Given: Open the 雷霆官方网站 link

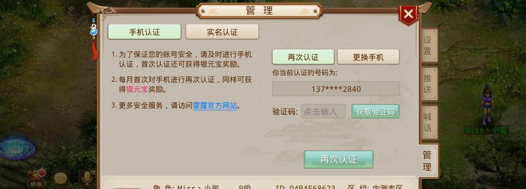Looking at the screenshot, I should (x=214, y=106).
